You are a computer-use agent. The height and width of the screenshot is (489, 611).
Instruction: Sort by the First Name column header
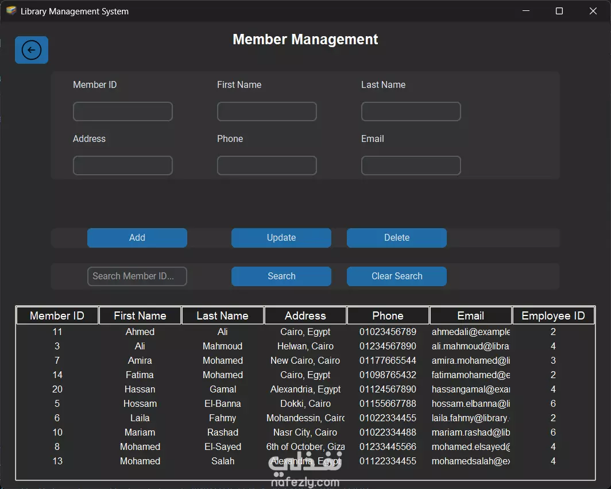click(140, 315)
